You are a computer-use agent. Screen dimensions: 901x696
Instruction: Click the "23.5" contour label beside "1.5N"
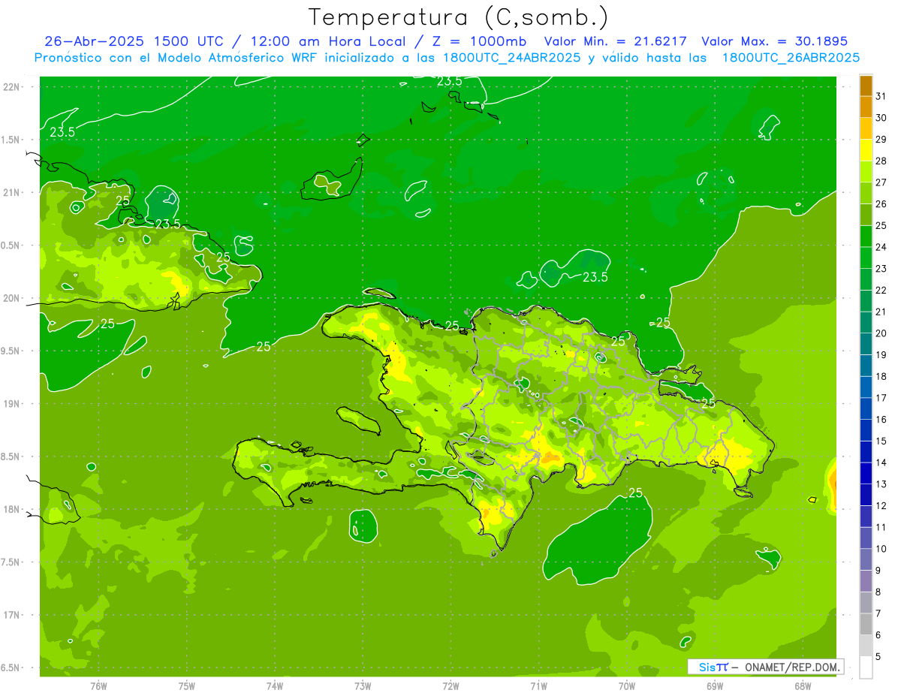coord(62,132)
